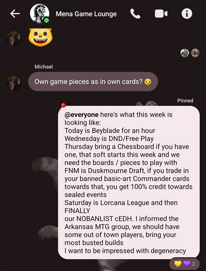Tap Michael's sender name label
Image resolution: width=206 pixels, height=271 pixels.
coord(43,67)
